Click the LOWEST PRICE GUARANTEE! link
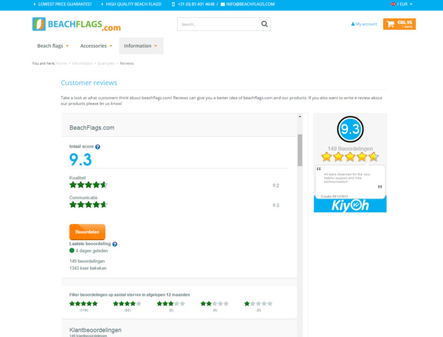Screen dimensions: 443x337 pos(64,4)
